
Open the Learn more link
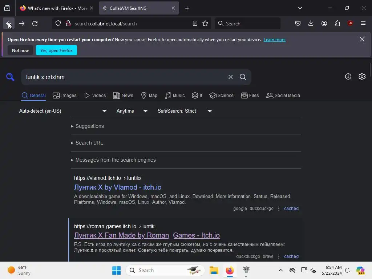point(275,40)
